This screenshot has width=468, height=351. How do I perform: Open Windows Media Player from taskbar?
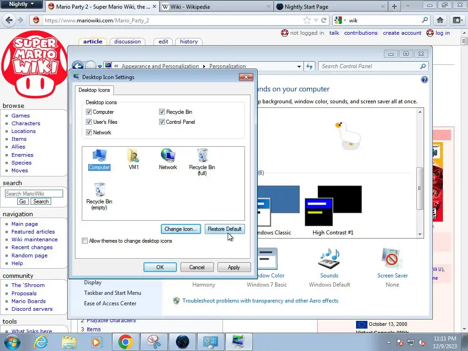97,342
